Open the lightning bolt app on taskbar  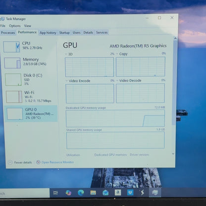click(x=143, y=193)
